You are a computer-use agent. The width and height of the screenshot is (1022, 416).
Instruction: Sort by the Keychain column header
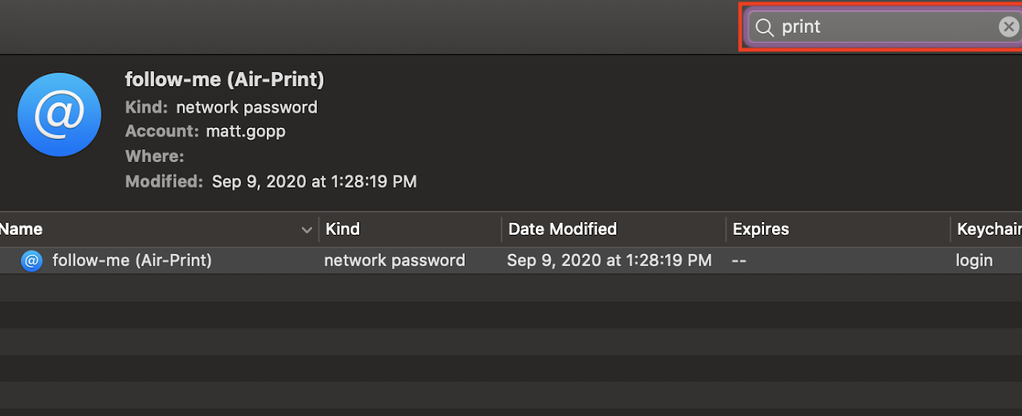pos(989,229)
